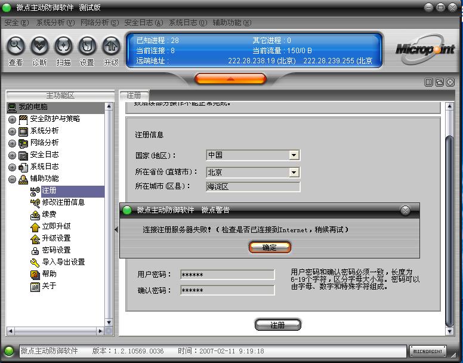Click sidebar horizontal scrollbar left arrow
This screenshot has width=463, height=363.
coord(10,331)
